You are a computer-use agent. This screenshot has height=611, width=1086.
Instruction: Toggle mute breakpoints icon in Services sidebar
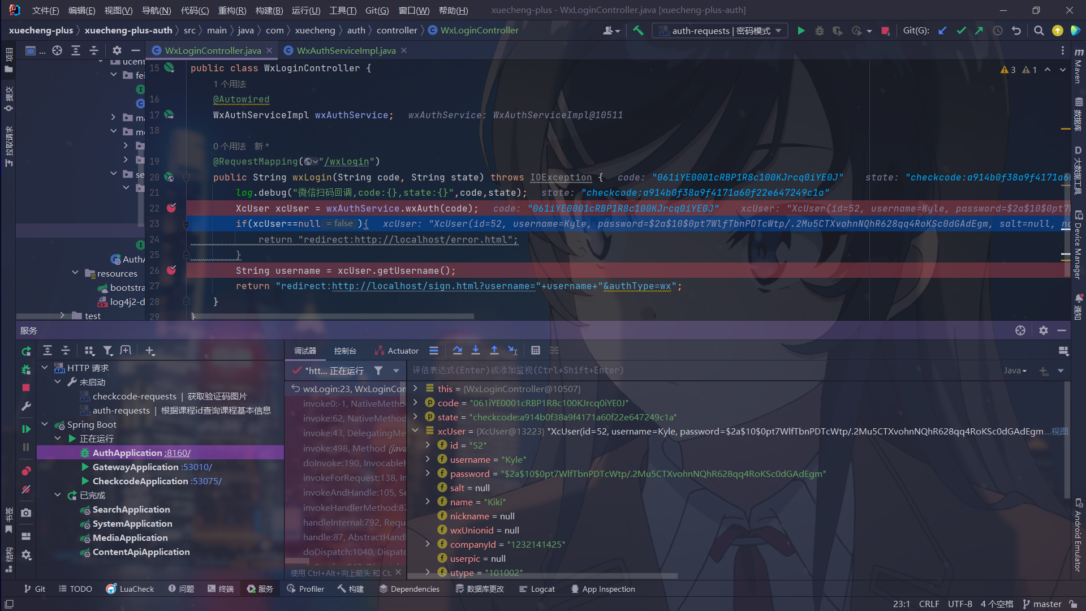[26, 489]
